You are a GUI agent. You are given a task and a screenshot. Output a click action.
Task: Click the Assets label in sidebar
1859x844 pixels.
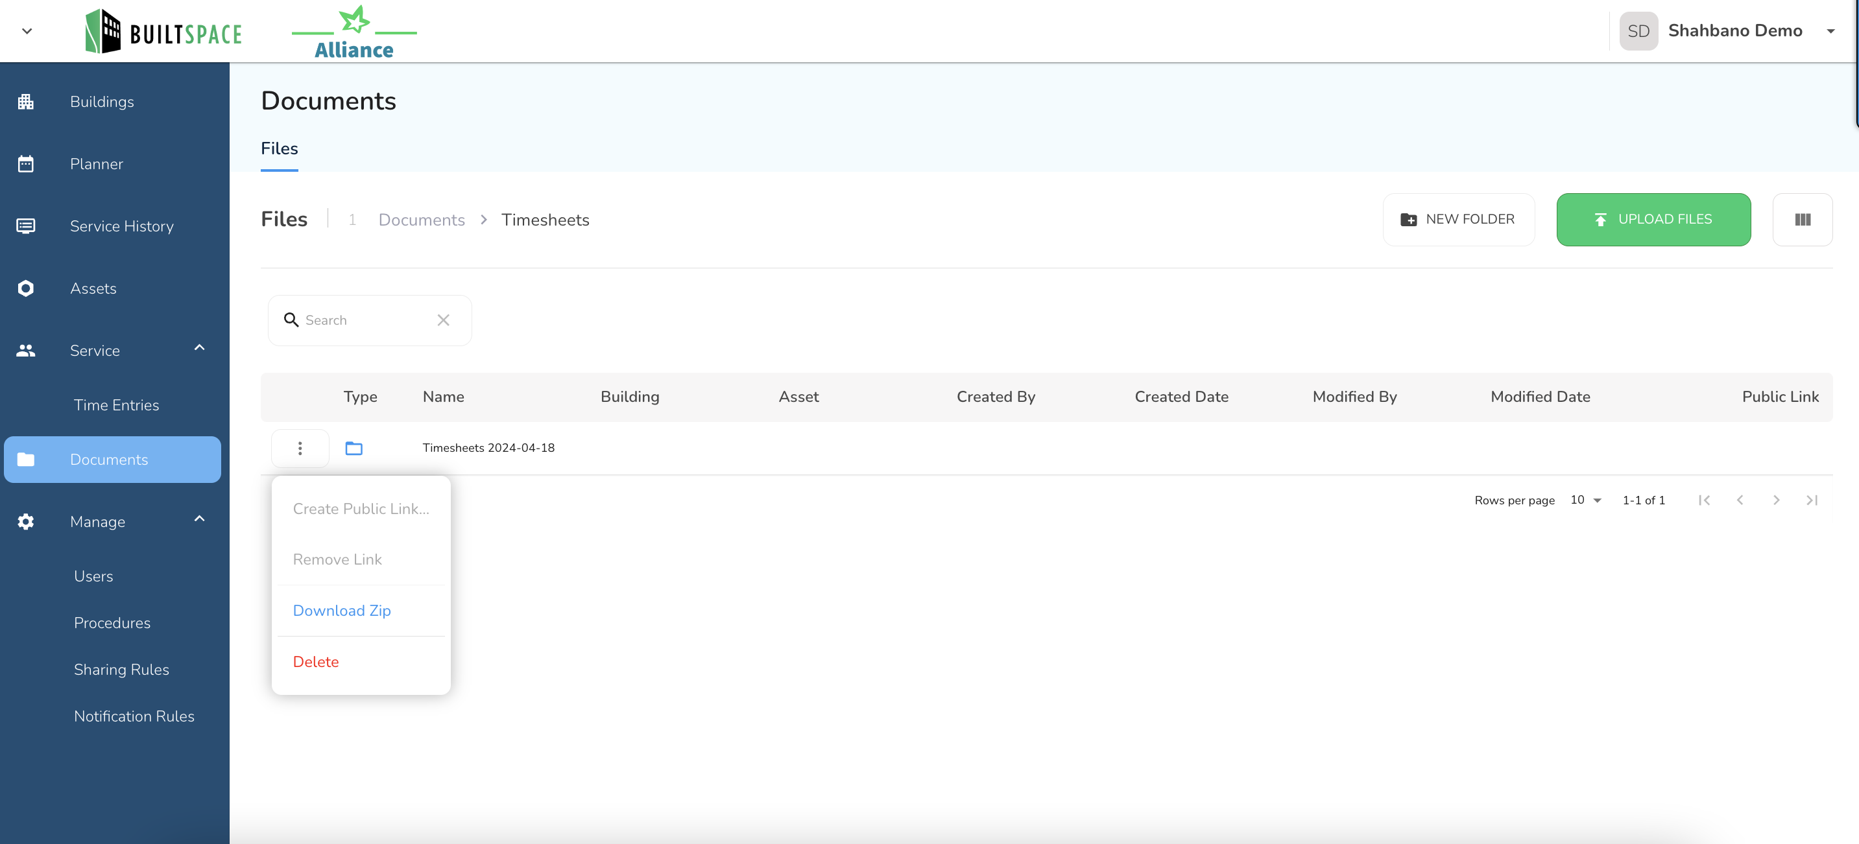point(93,288)
